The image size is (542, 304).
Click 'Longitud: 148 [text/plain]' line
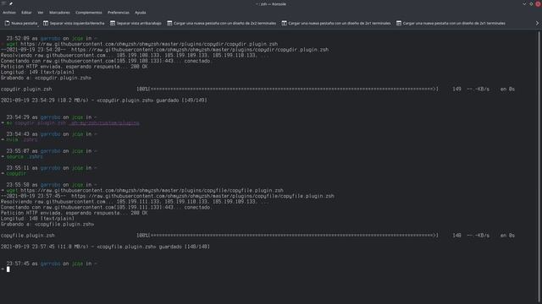coord(37,219)
